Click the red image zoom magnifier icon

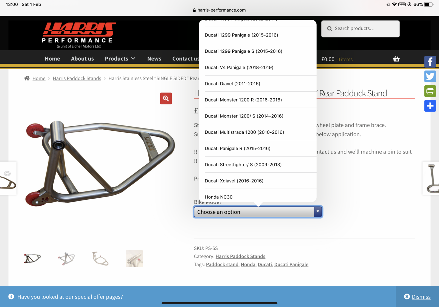pyautogui.click(x=166, y=98)
